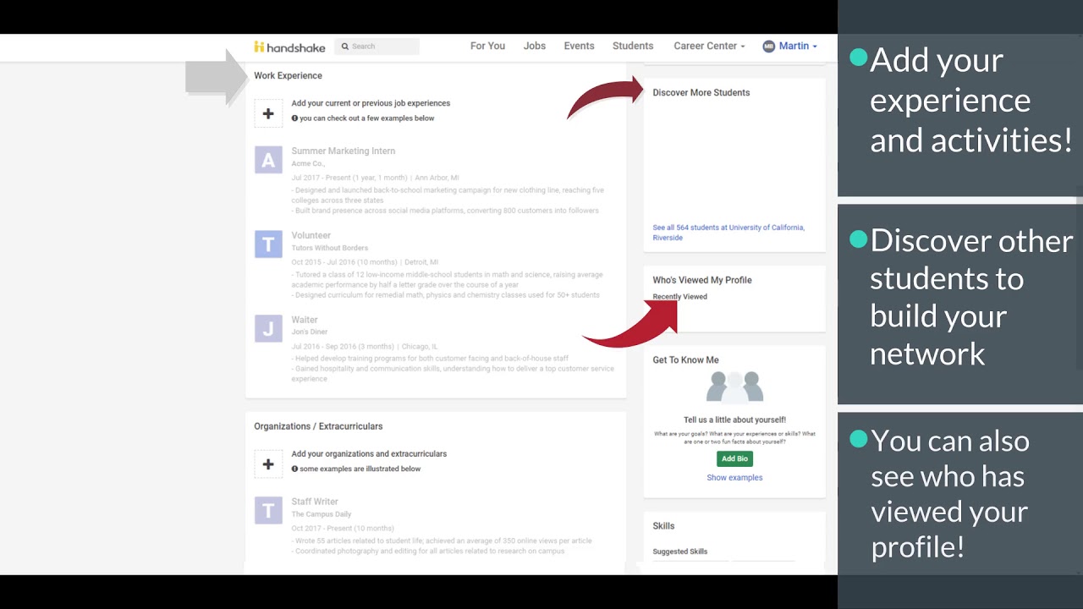Open the Martin account dropdown
1083x609 pixels.
[798, 47]
